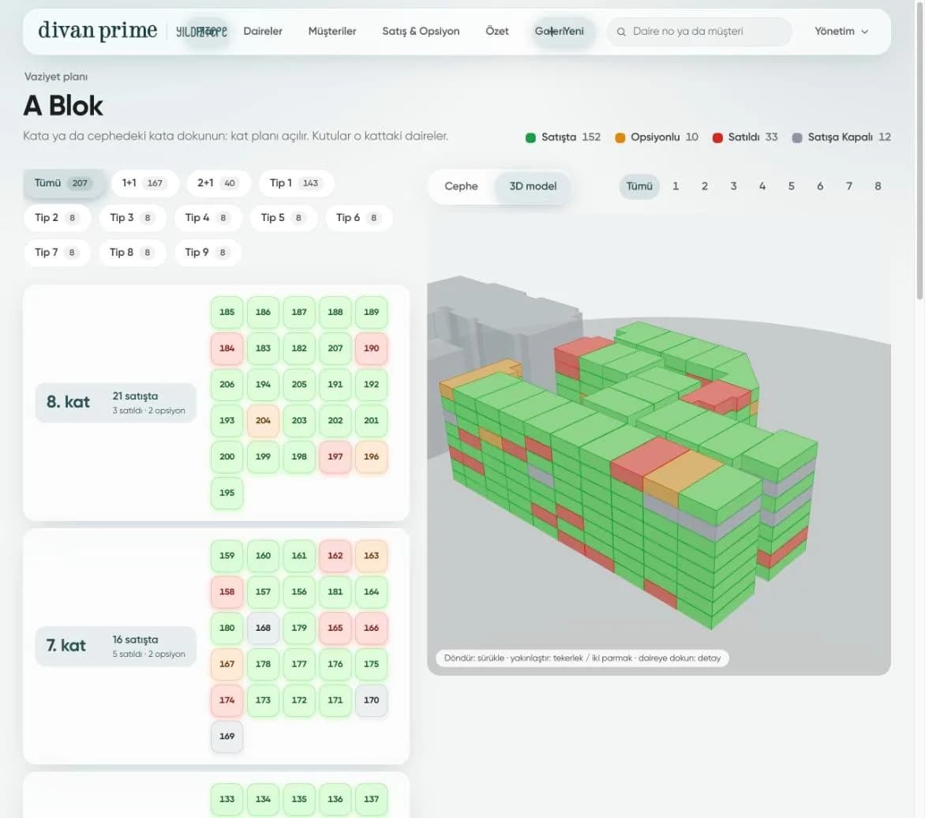Click the search magnifier icon
The image size is (925, 818).
620,32
